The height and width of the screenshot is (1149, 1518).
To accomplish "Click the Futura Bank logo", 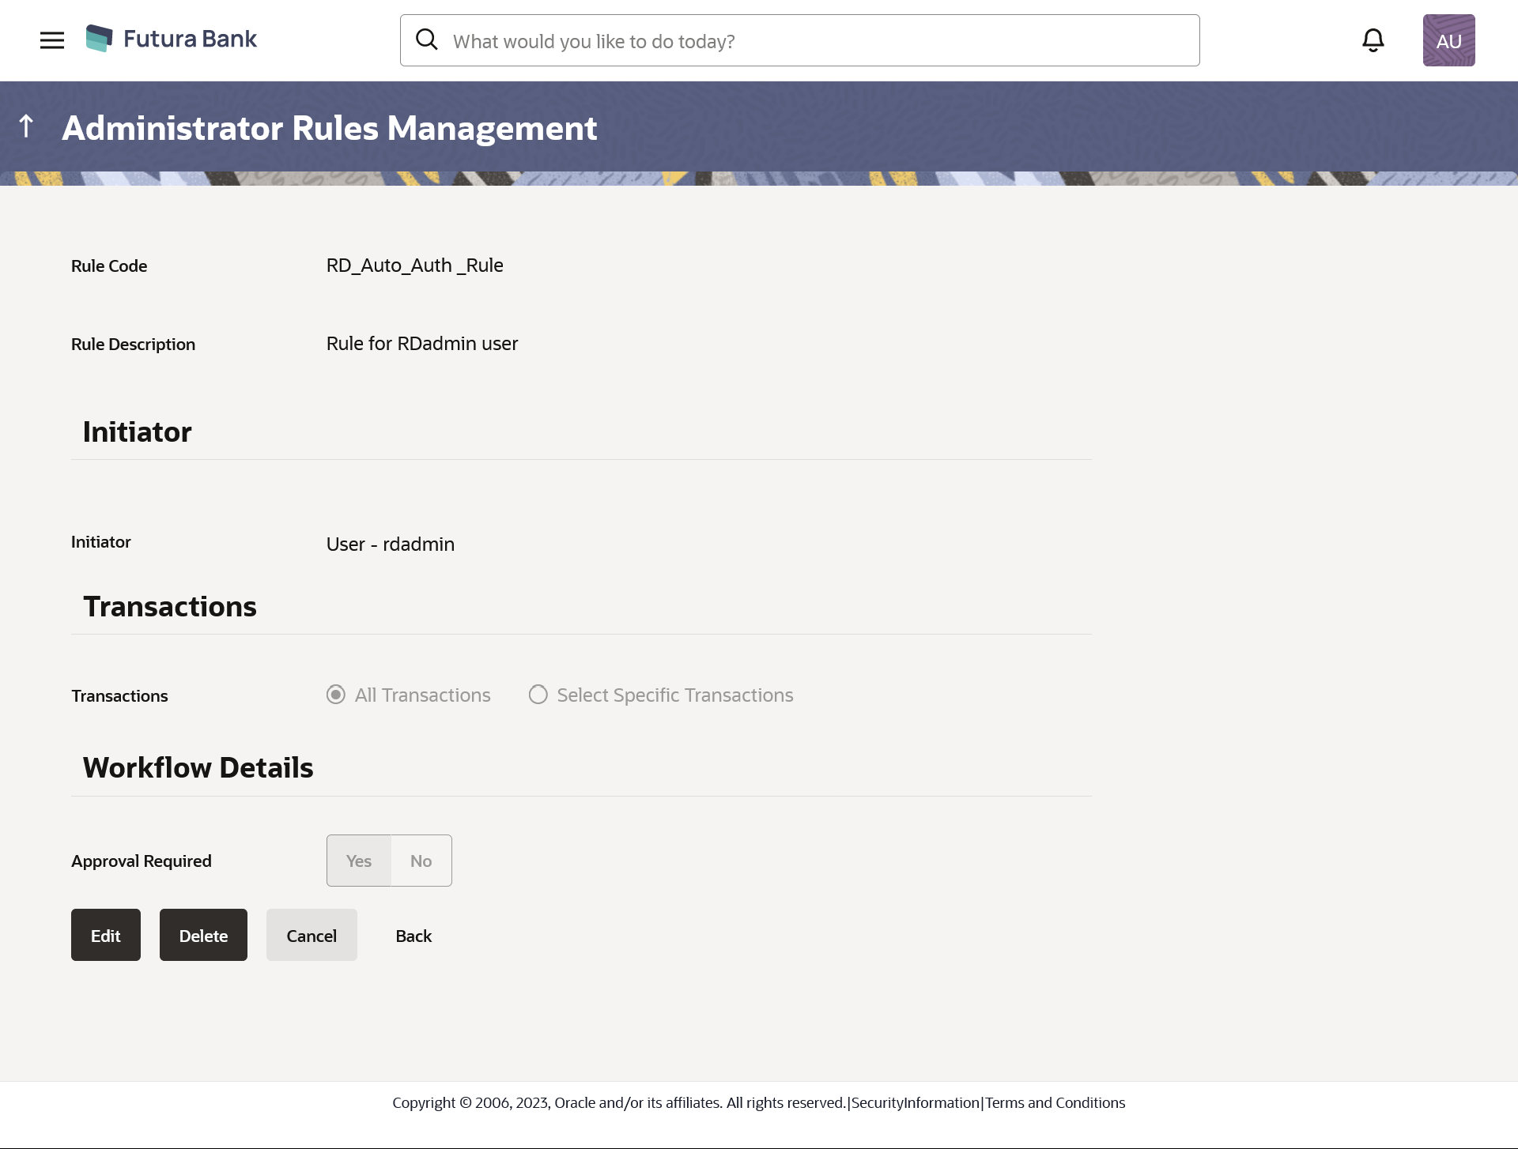I will [100, 39].
